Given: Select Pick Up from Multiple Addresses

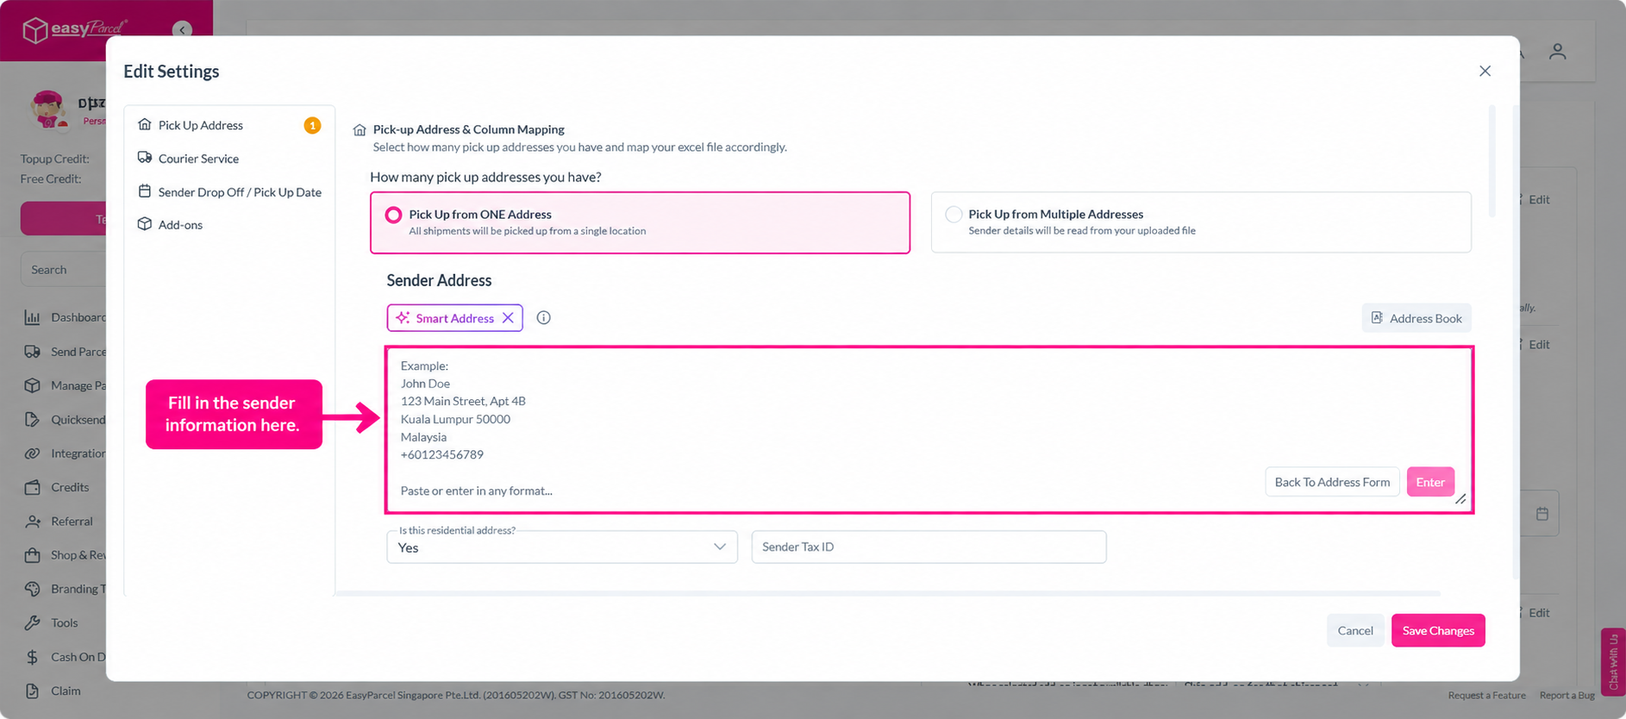Looking at the screenshot, I should pyautogui.click(x=1201, y=222).
